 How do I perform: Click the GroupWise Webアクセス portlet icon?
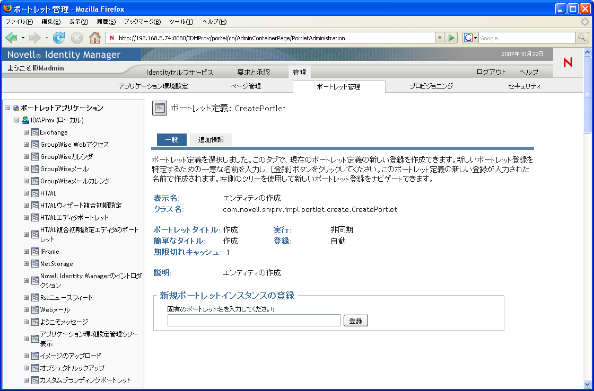[35, 145]
